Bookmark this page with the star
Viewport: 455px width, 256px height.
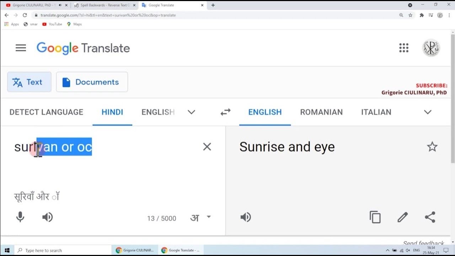coord(411,15)
